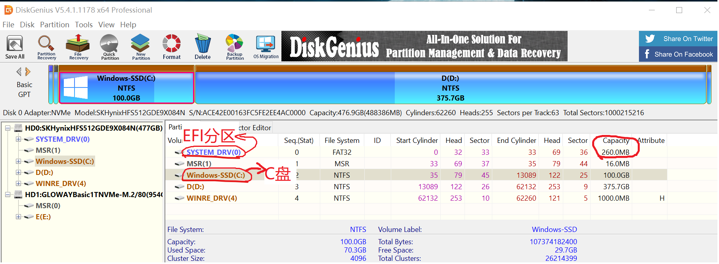Expand the E(E:) tree node
Screen dimensions: 719x264
(18, 217)
